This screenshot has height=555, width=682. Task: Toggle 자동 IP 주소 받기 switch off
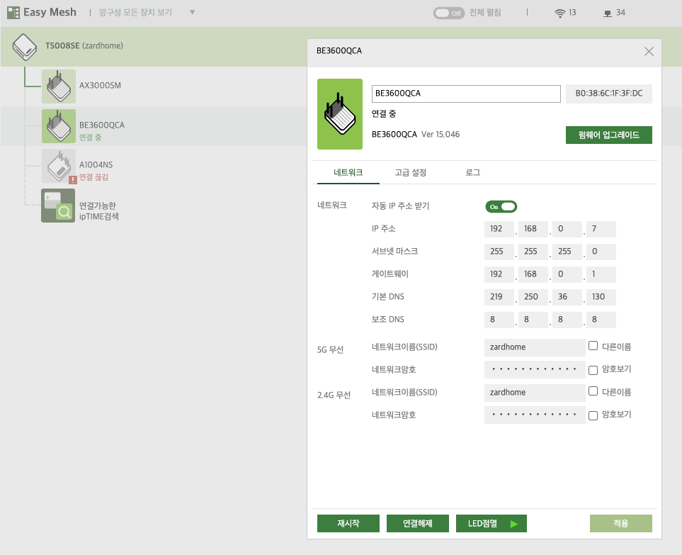501,206
